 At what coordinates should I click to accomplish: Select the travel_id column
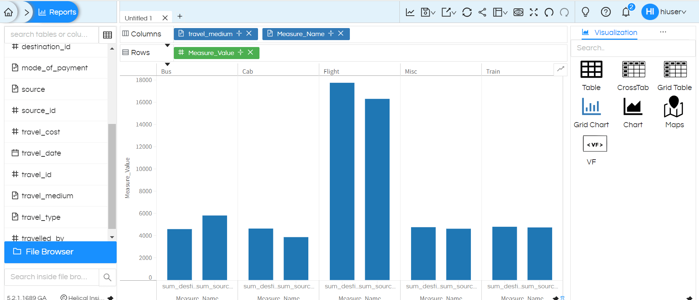coord(36,175)
